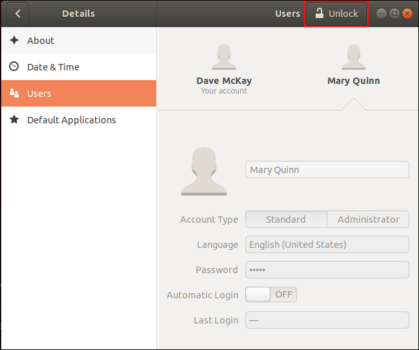Toggle the Automatic Login switch
The height and width of the screenshot is (350, 419).
271,294
